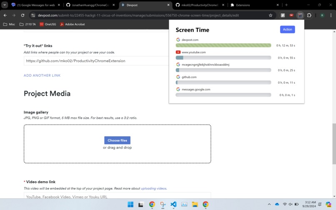Click the Wi-Fi network tray icon
The image size is (336, 210).
coord(285,204)
